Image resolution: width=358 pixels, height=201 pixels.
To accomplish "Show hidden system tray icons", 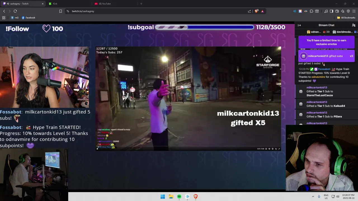I will coord(313,197).
